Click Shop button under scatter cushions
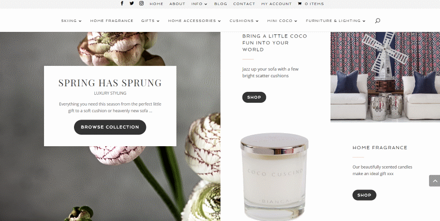 point(254,97)
